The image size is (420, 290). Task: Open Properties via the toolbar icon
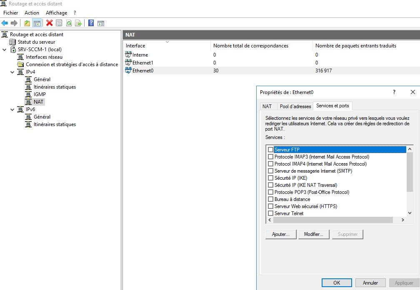[59, 23]
